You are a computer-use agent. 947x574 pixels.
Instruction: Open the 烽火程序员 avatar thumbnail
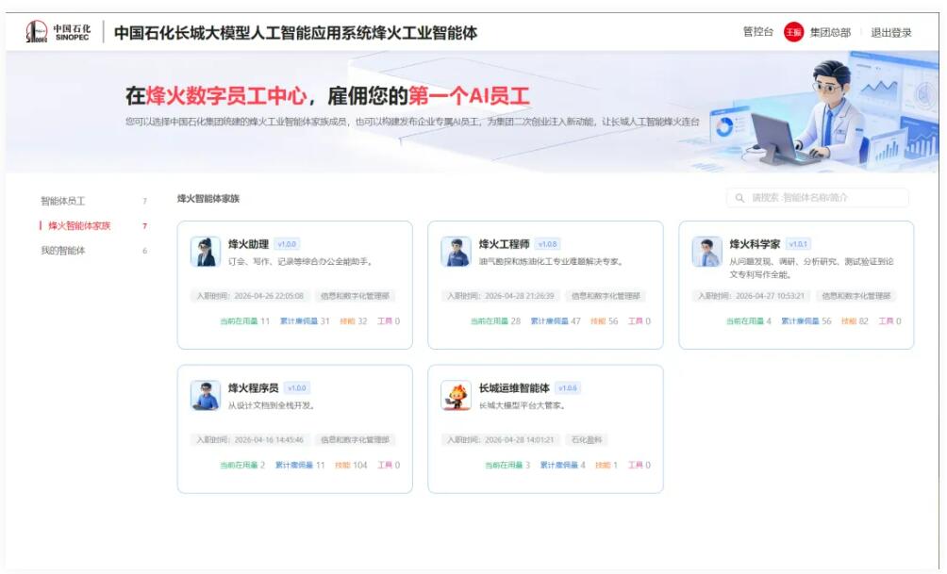pos(206,395)
